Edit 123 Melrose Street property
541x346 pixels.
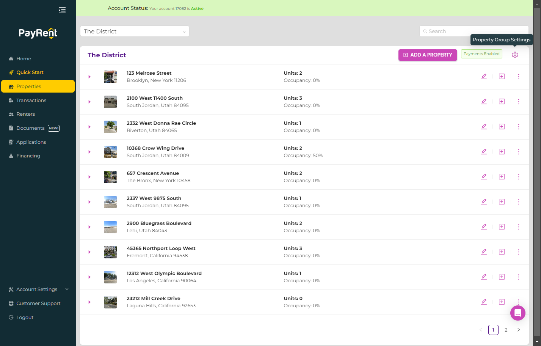click(484, 77)
